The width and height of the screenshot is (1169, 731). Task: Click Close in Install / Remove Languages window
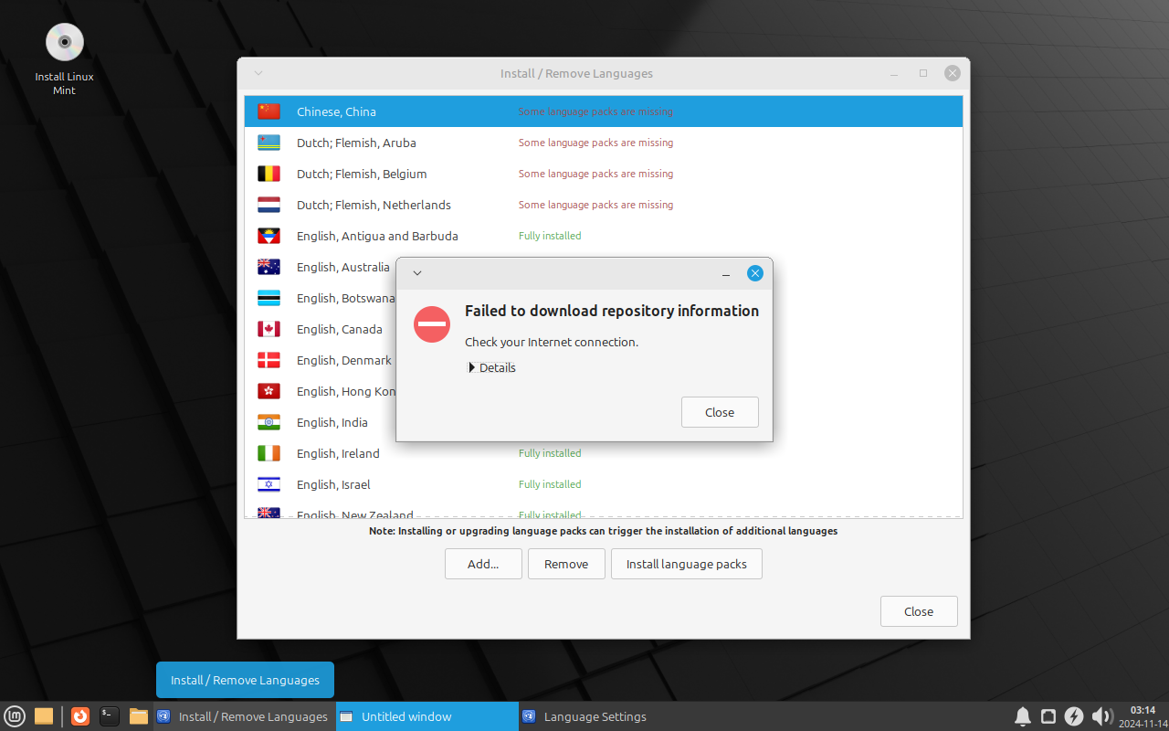(919, 611)
